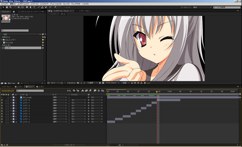Open the エフェクト menu
Screen dimensions: 242x147
click(x=44, y=4)
